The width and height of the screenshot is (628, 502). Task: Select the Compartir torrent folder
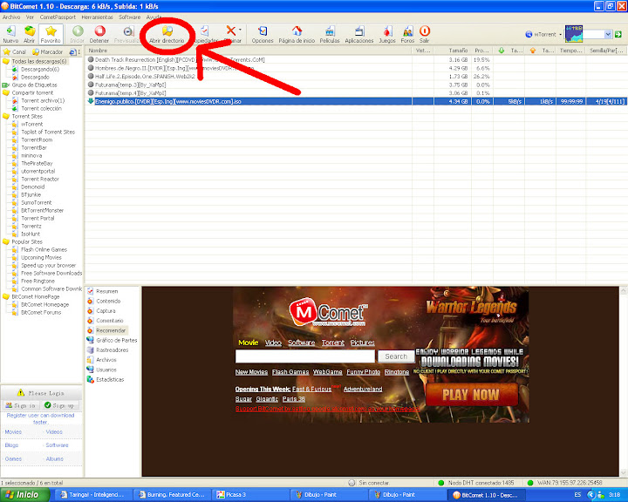[x=32, y=93]
